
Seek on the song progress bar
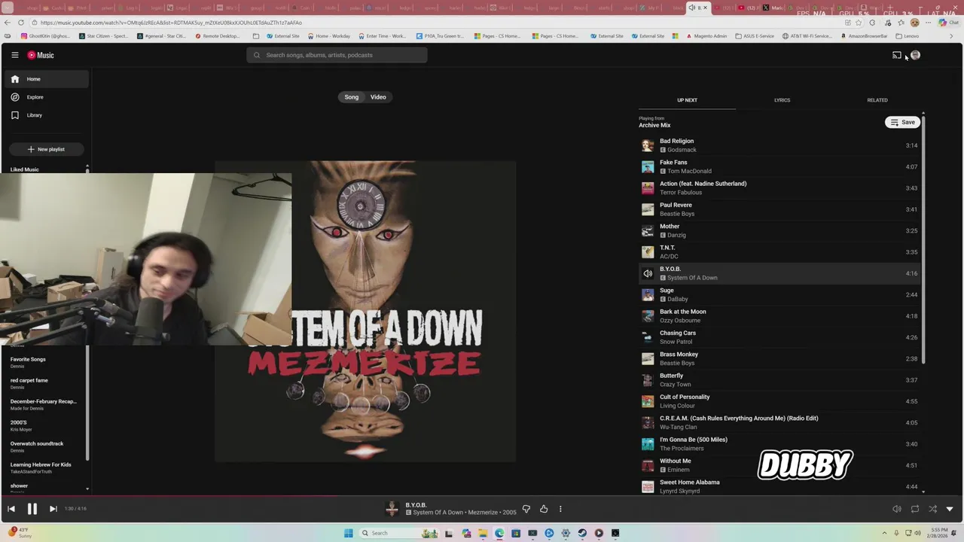click(x=482, y=496)
